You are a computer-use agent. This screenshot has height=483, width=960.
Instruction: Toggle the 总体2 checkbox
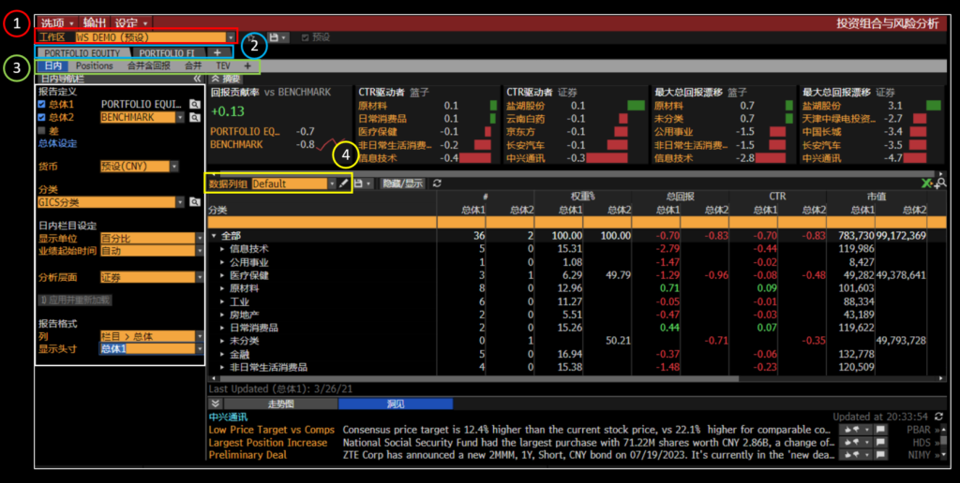coord(41,117)
